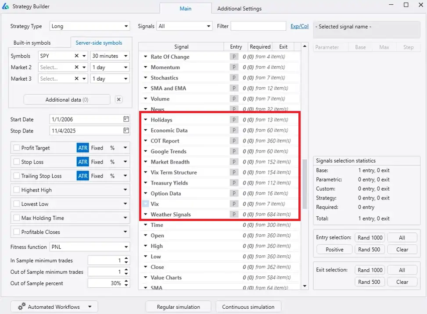Click the signal list vertical scrollbar thumb
Viewport: 427px width, 314px height.
[305, 184]
